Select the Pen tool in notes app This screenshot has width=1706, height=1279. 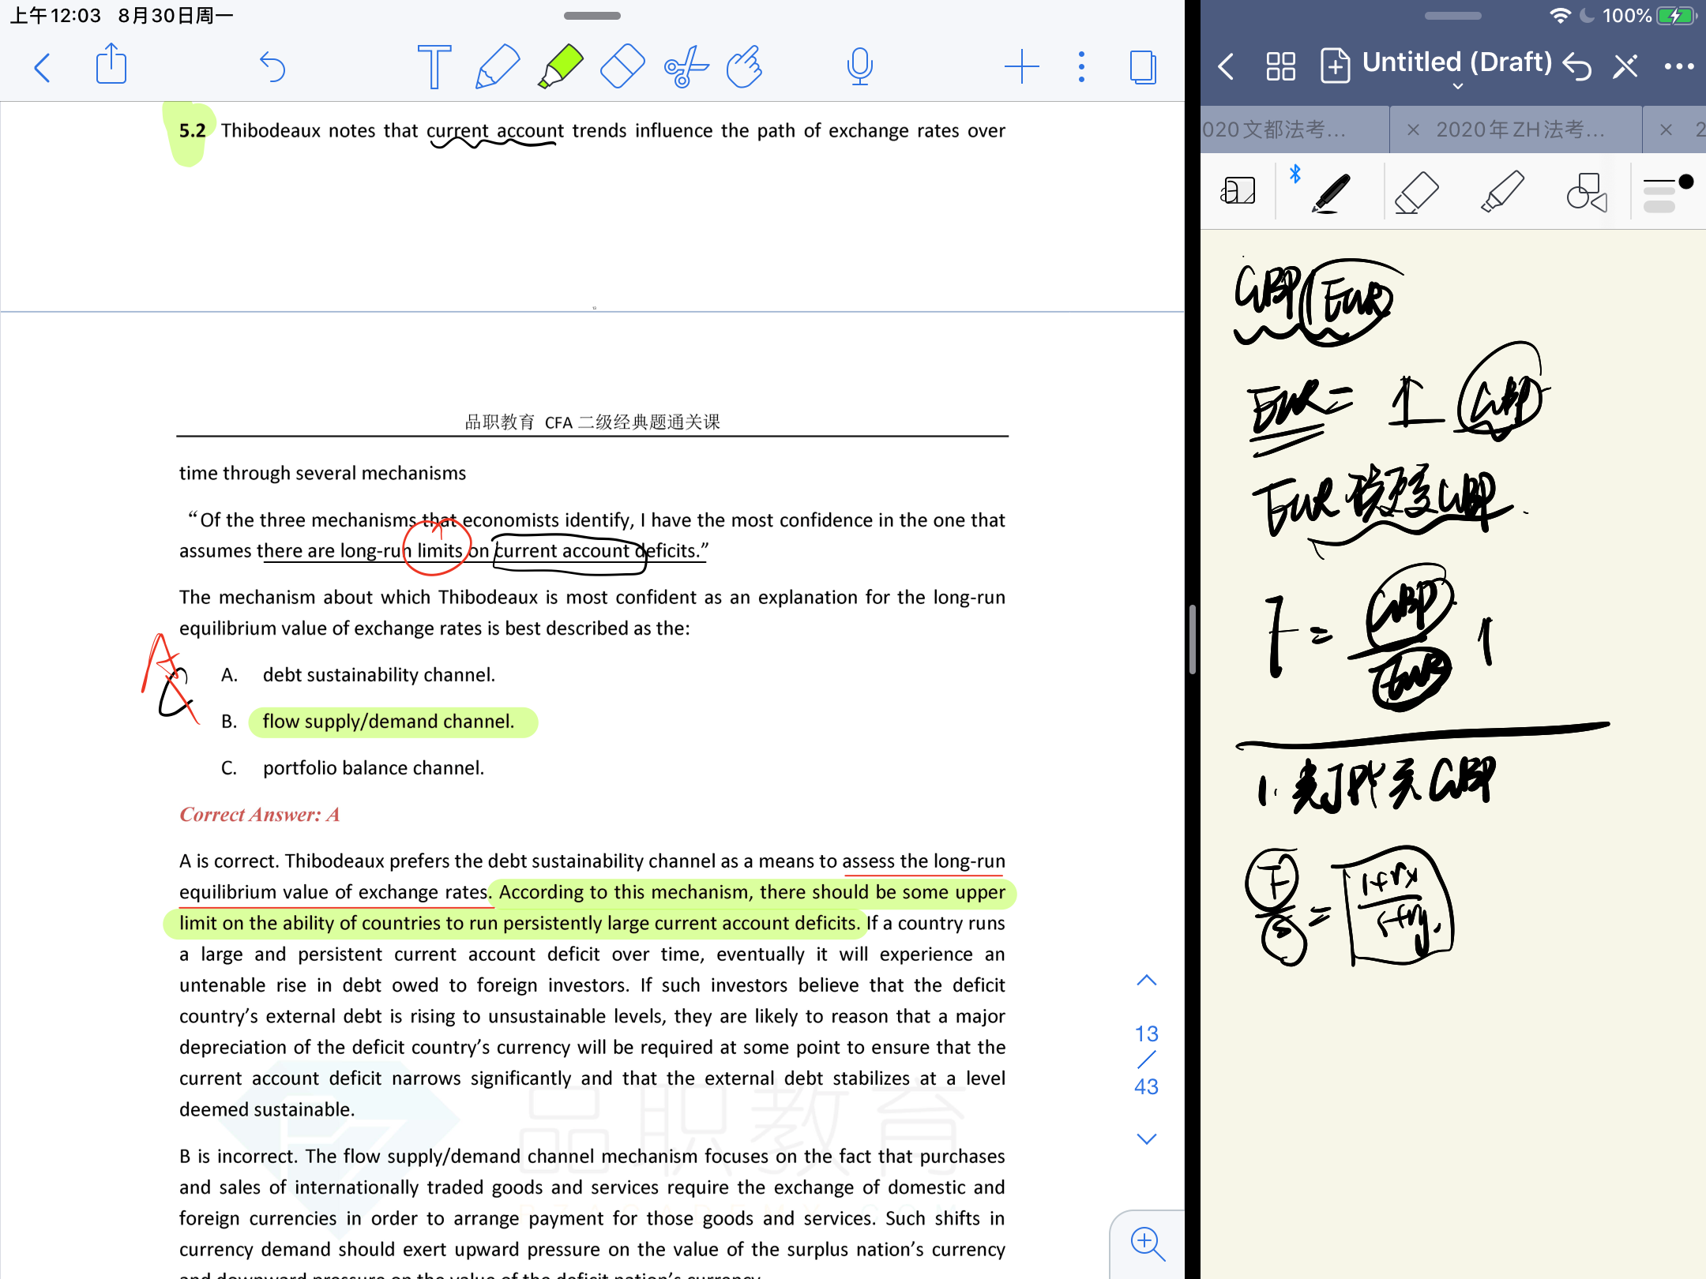pyautogui.click(x=1332, y=193)
